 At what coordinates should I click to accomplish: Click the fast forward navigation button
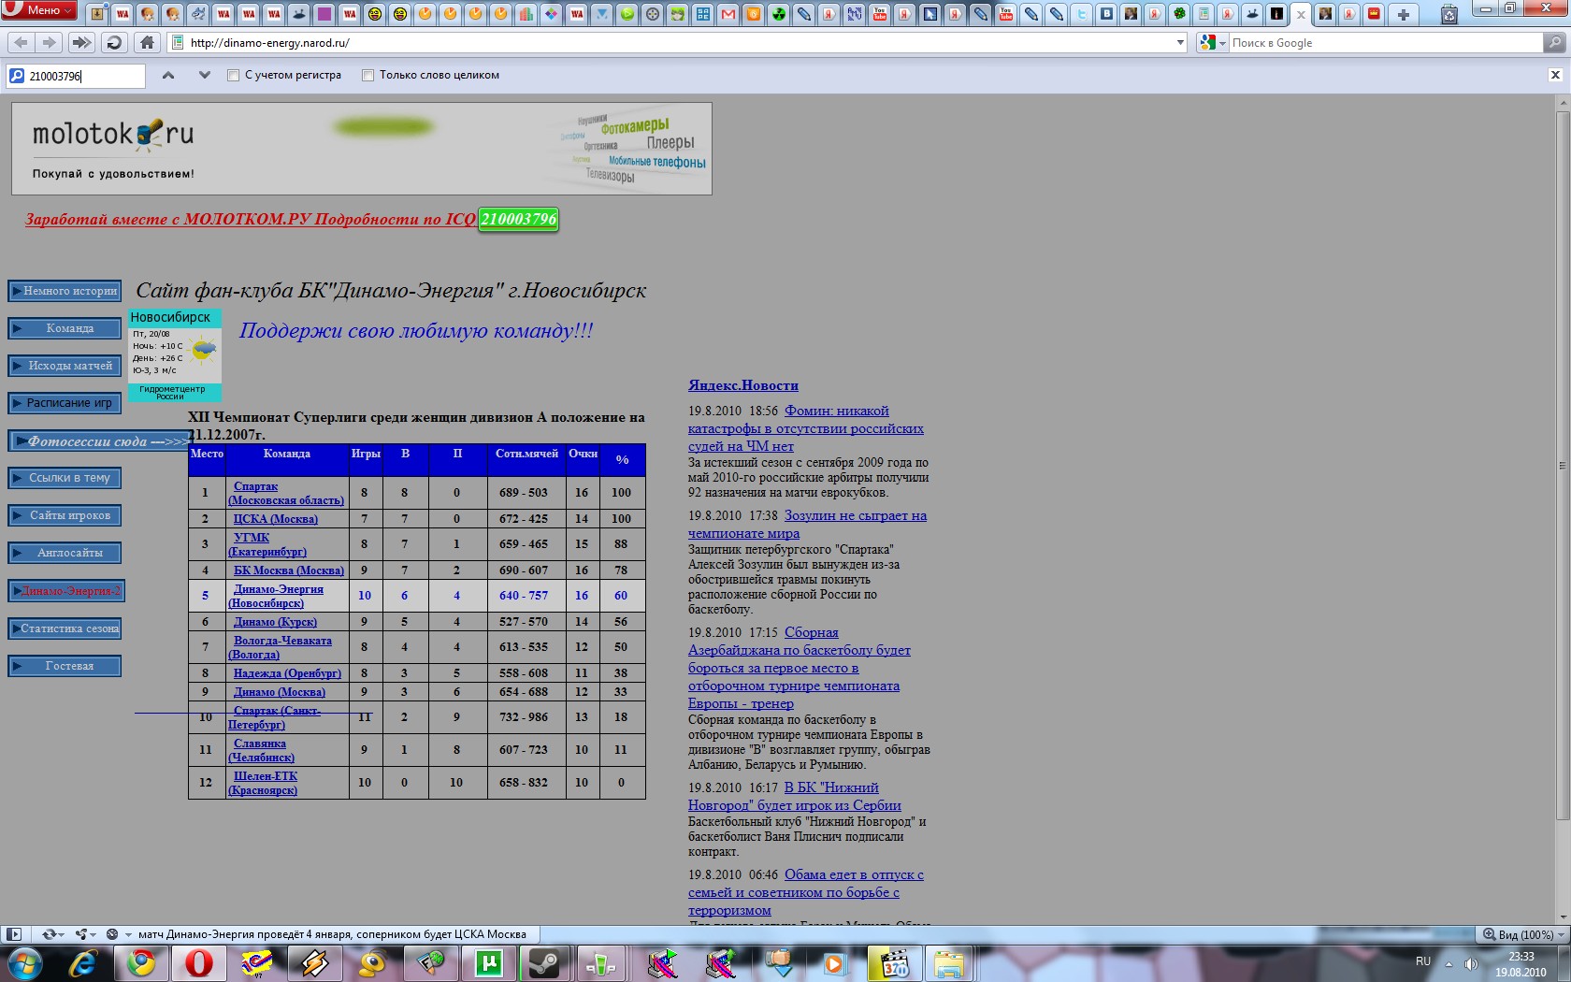pos(82,43)
